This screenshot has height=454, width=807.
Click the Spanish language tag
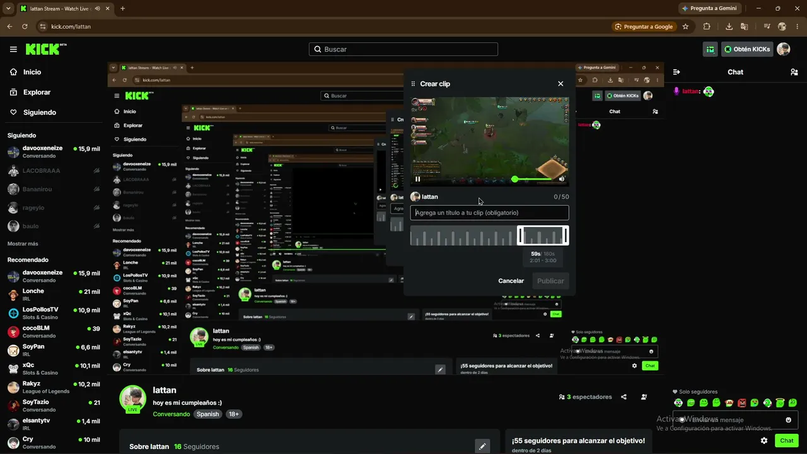[x=207, y=414]
